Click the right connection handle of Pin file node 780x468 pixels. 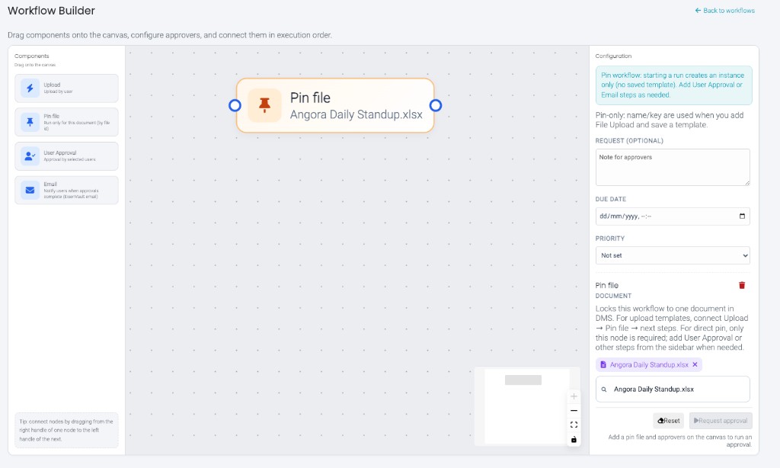435,105
